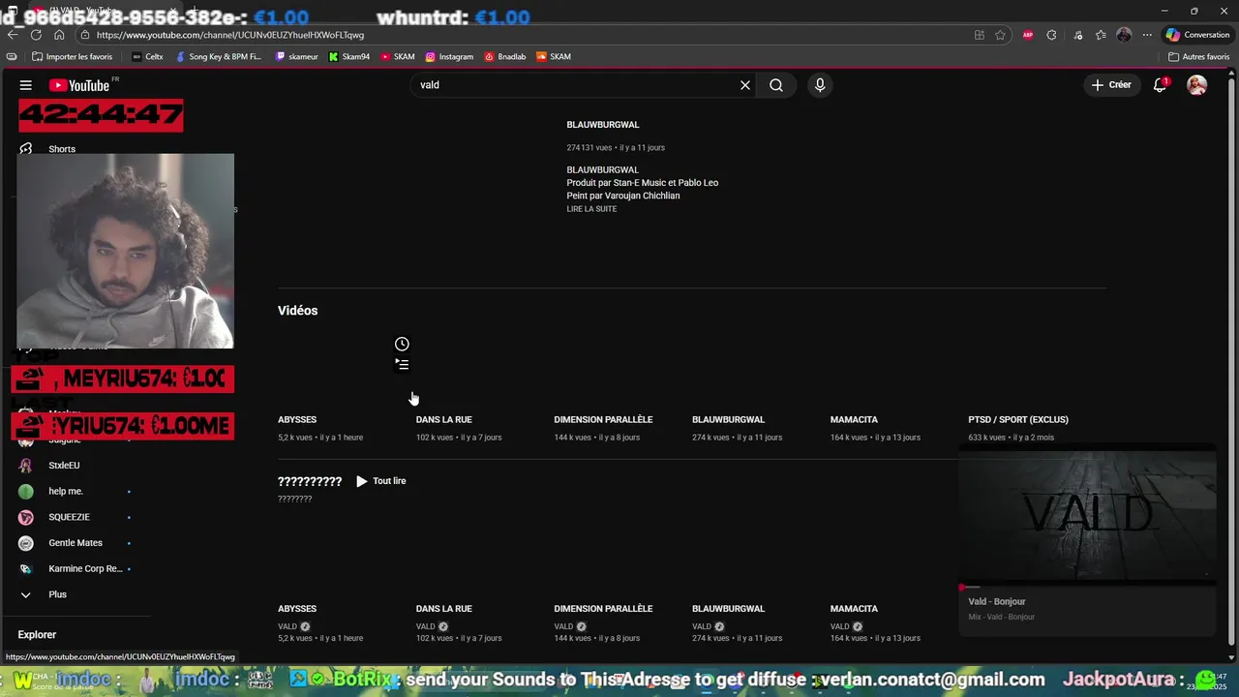This screenshot has height=697, width=1239.
Task: Open the notifications bell
Action: pos(1160,85)
